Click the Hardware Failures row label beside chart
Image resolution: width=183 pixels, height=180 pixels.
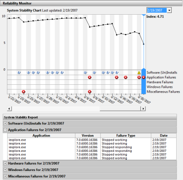pyautogui.click(x=160, y=82)
